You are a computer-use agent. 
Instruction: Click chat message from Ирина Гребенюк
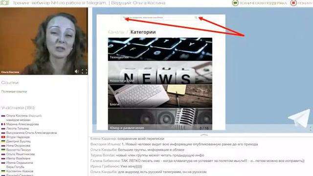tap(116, 166)
